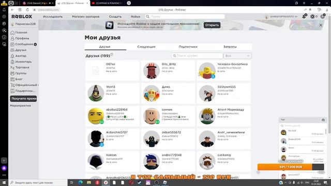Open the 087xe friend card
The height and width of the screenshot is (186, 331).
[112, 70]
